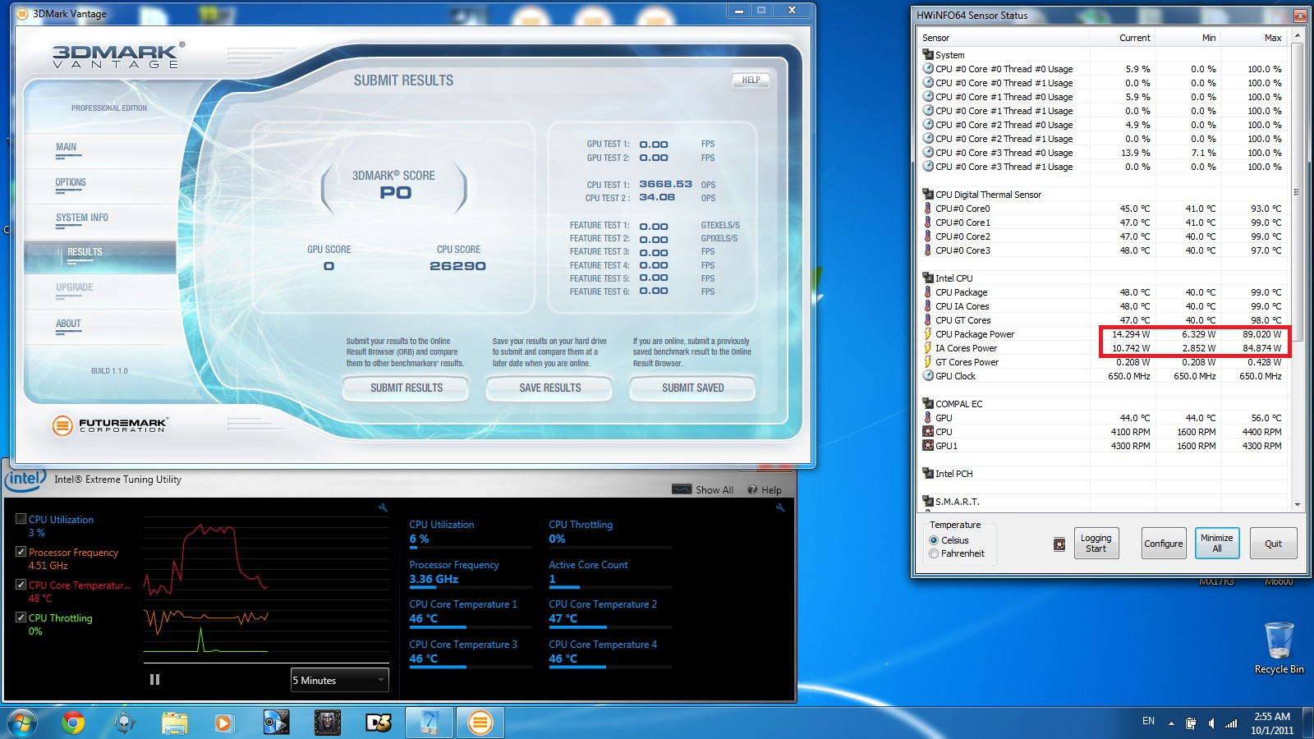Click the Min column header in HWiNFO64
Image resolution: width=1314 pixels, height=739 pixels.
click(1188, 38)
